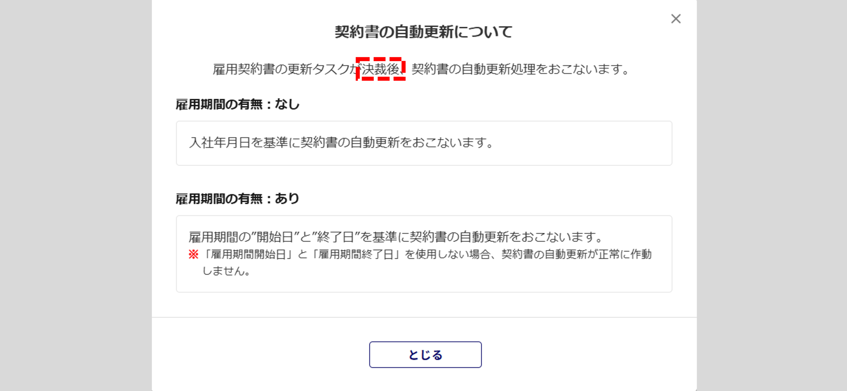847x391 pixels.
Task: Click the 契約書の自動更新について dialog title
Action: [x=423, y=32]
